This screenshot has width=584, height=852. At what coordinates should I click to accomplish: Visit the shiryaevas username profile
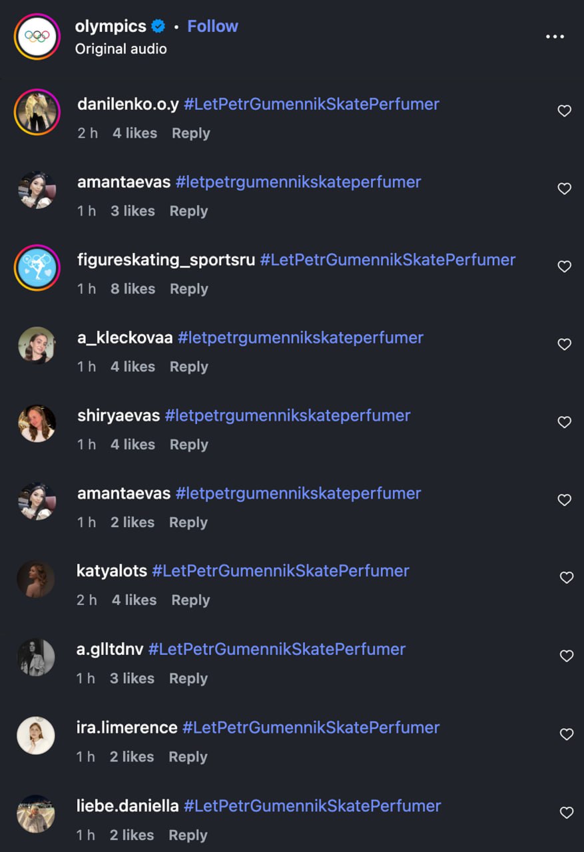pyautogui.click(x=119, y=416)
